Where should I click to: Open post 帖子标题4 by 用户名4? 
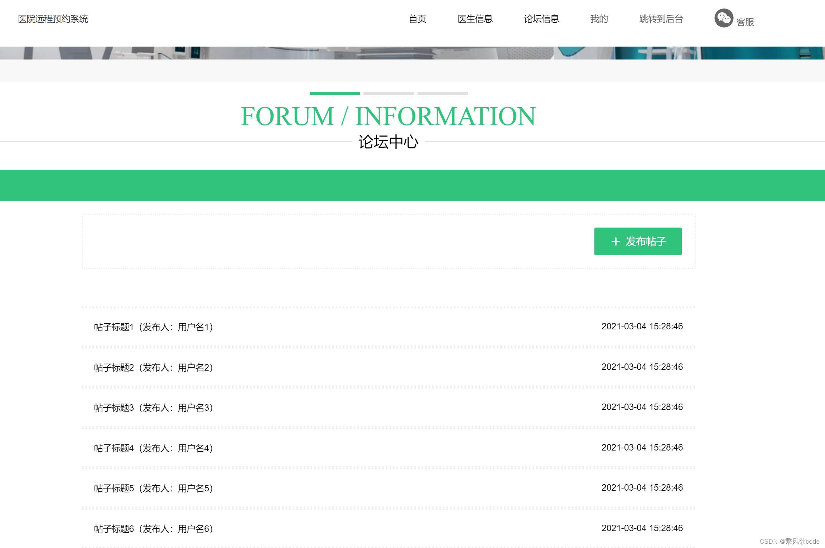tap(154, 448)
